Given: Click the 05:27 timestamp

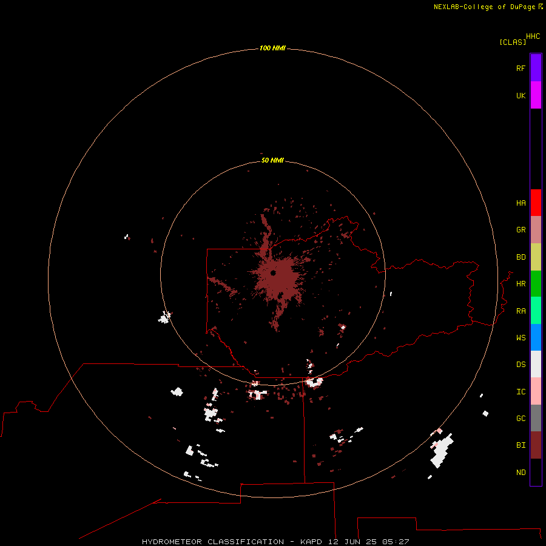Looking at the screenshot, I should click(x=395, y=542).
